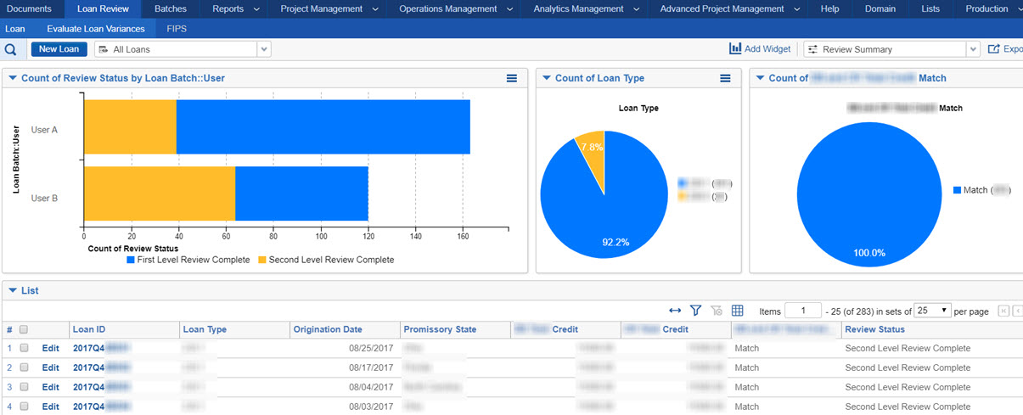Click Edit link on row 2

pos(51,367)
